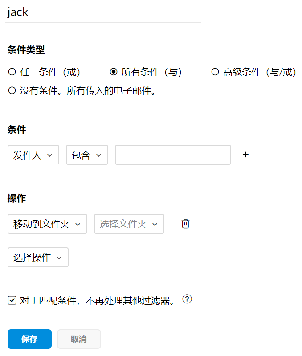Click the empty condition value text box
This screenshot has width=302, height=356.
173,155
